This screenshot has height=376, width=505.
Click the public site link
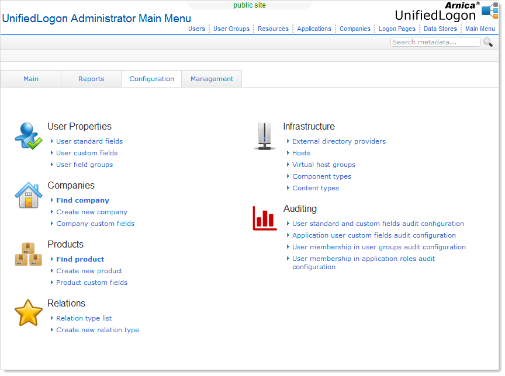point(250,5)
